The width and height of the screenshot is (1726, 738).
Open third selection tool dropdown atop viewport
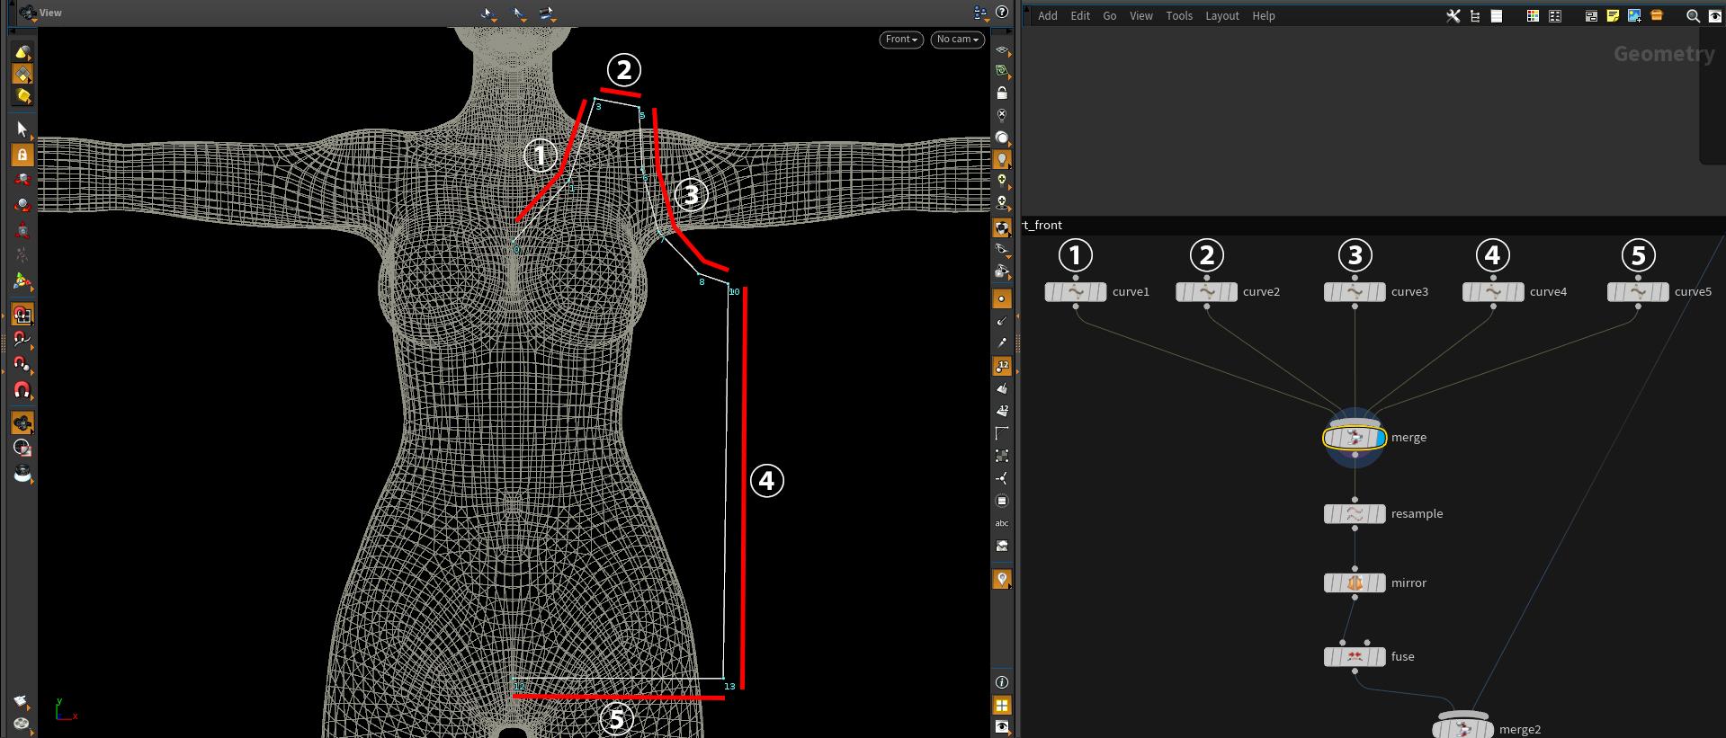point(548,13)
